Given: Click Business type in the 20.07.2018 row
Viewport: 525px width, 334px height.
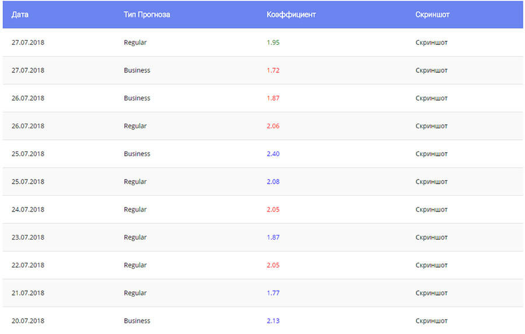Looking at the screenshot, I should 137,320.
